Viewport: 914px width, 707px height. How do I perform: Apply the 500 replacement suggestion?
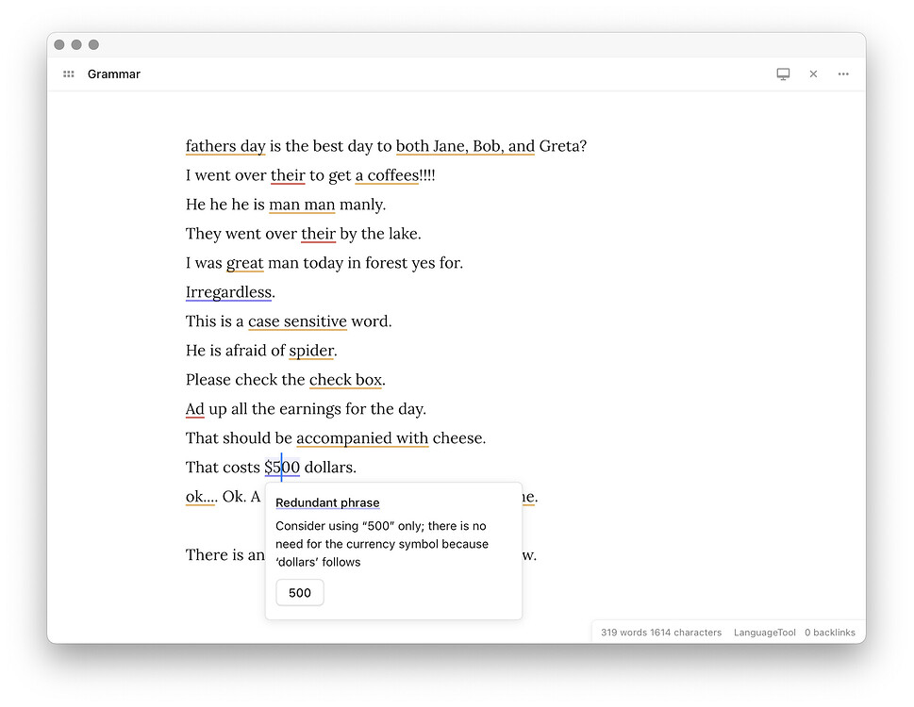click(x=299, y=592)
